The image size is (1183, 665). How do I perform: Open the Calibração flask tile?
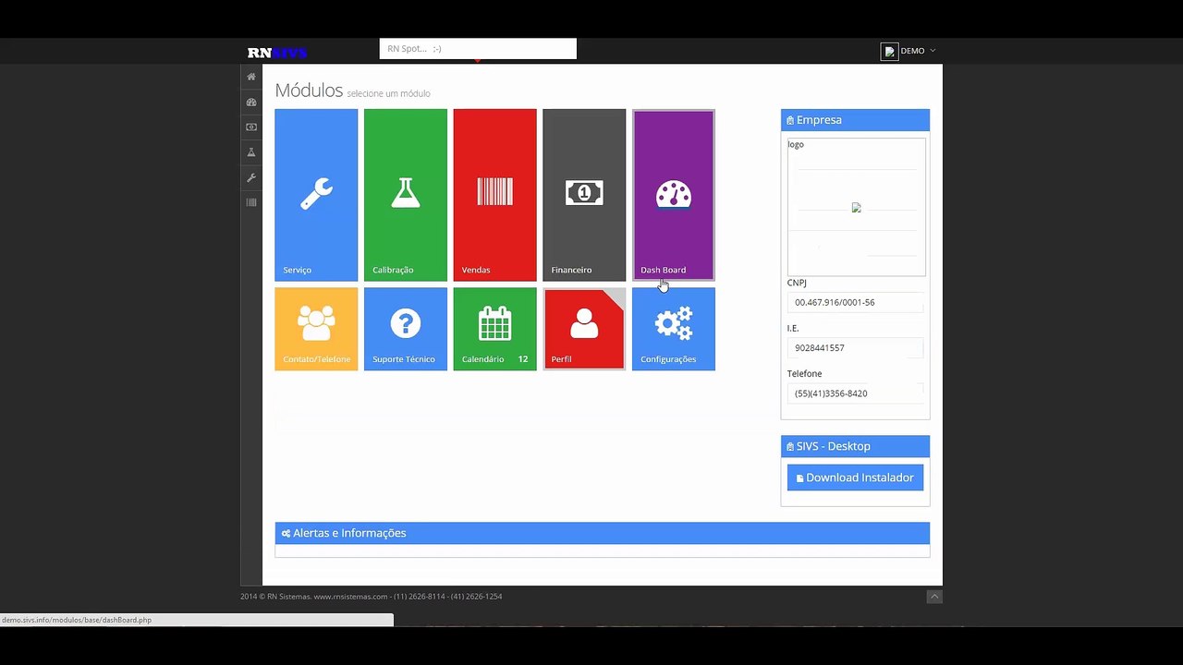[406, 195]
